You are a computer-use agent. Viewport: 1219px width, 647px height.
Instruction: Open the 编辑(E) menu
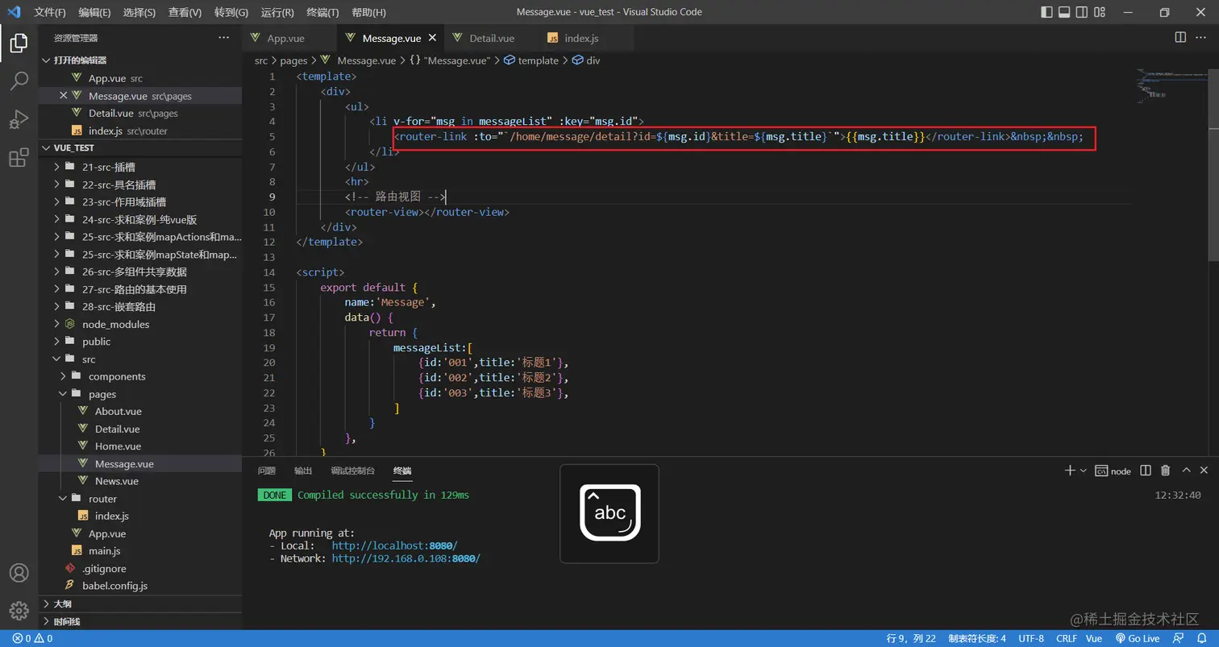(x=95, y=12)
